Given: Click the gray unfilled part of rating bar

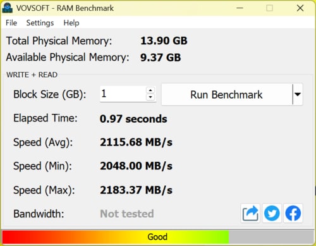Looking at the screenshot, I should (272, 237).
